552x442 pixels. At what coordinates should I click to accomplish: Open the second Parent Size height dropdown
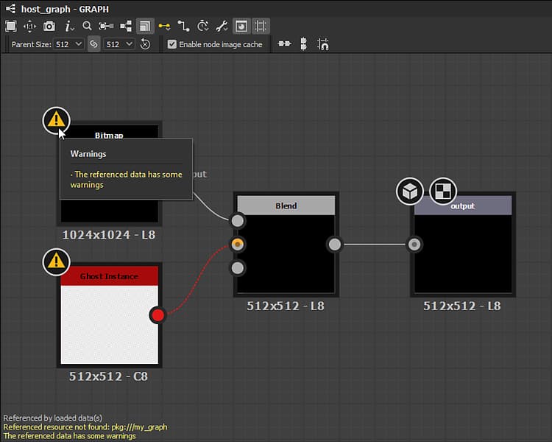pos(120,44)
